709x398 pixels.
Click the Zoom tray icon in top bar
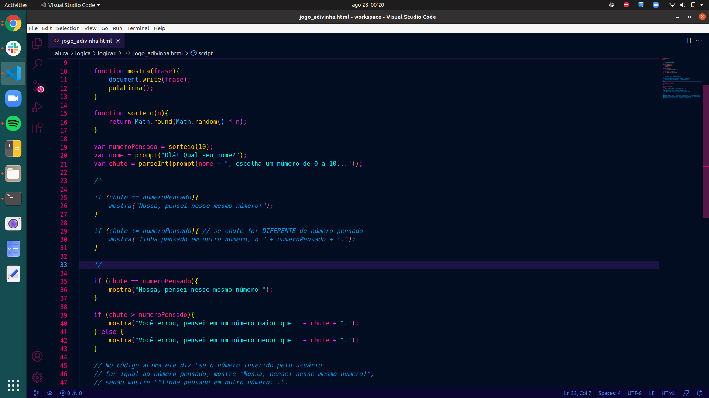pos(655,5)
